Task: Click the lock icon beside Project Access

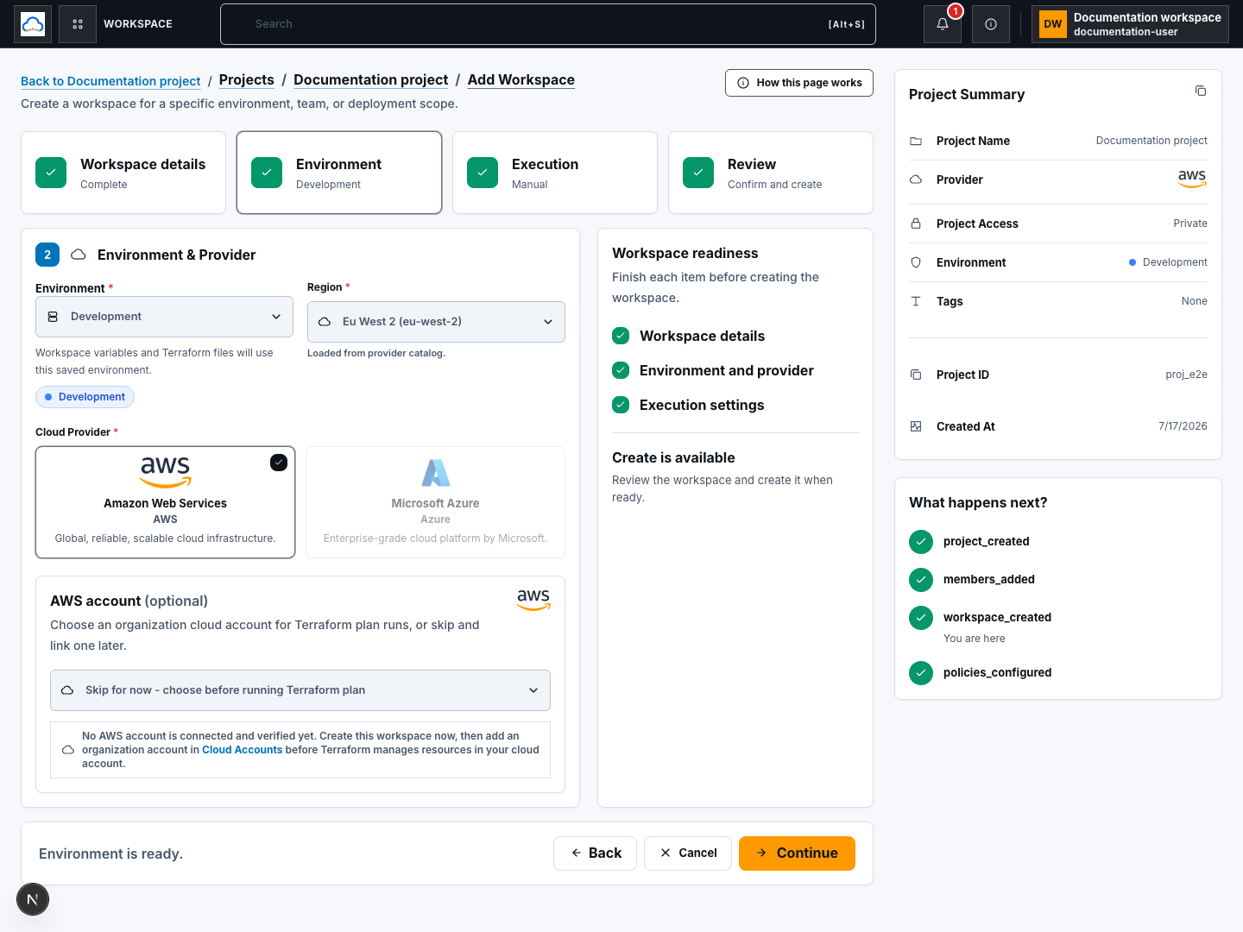Action: pyautogui.click(x=916, y=224)
